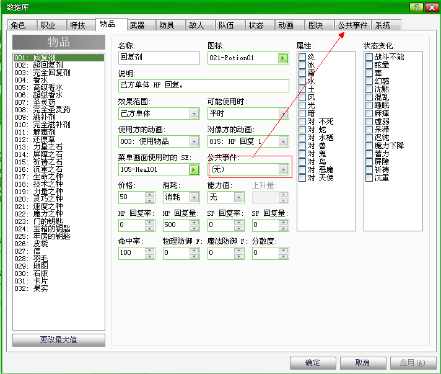Image resolution: width=441 pixels, height=374 pixels.
Task: Open the 消耗 dropdown
Action: tap(194, 197)
